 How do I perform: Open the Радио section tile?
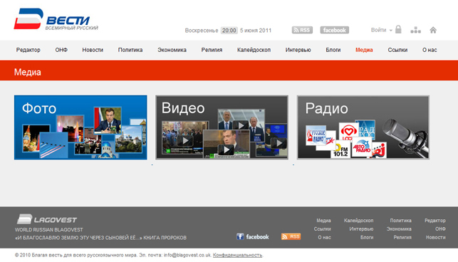click(363, 127)
